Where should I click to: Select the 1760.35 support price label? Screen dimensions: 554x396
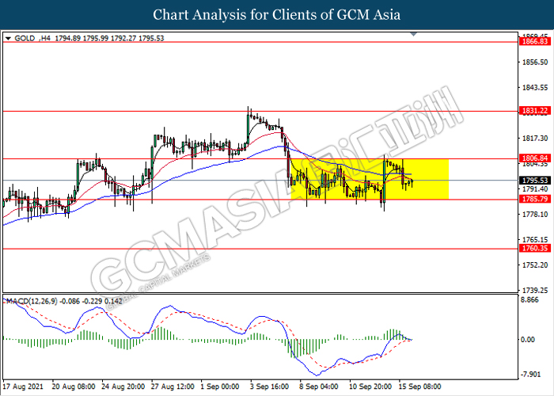(x=535, y=248)
